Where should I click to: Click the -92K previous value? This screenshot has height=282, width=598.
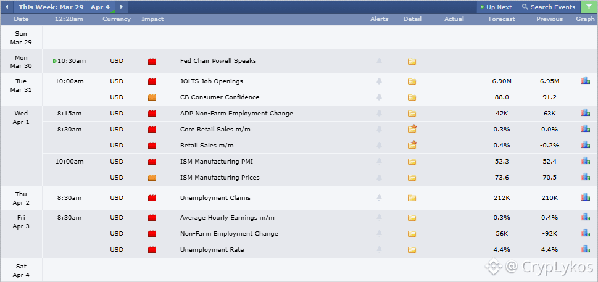550,234
